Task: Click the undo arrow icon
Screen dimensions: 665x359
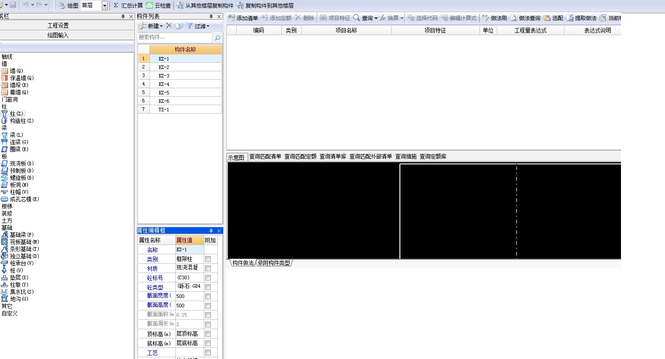Action: [26, 5]
